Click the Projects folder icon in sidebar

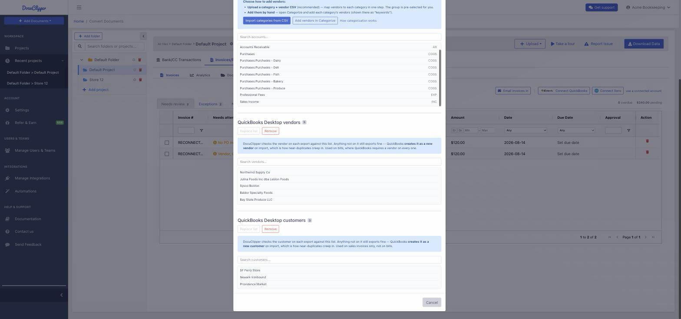[7, 48]
